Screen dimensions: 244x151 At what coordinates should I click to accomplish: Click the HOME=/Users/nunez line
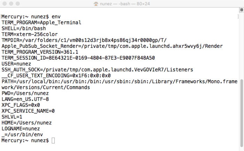[x=26, y=123]
